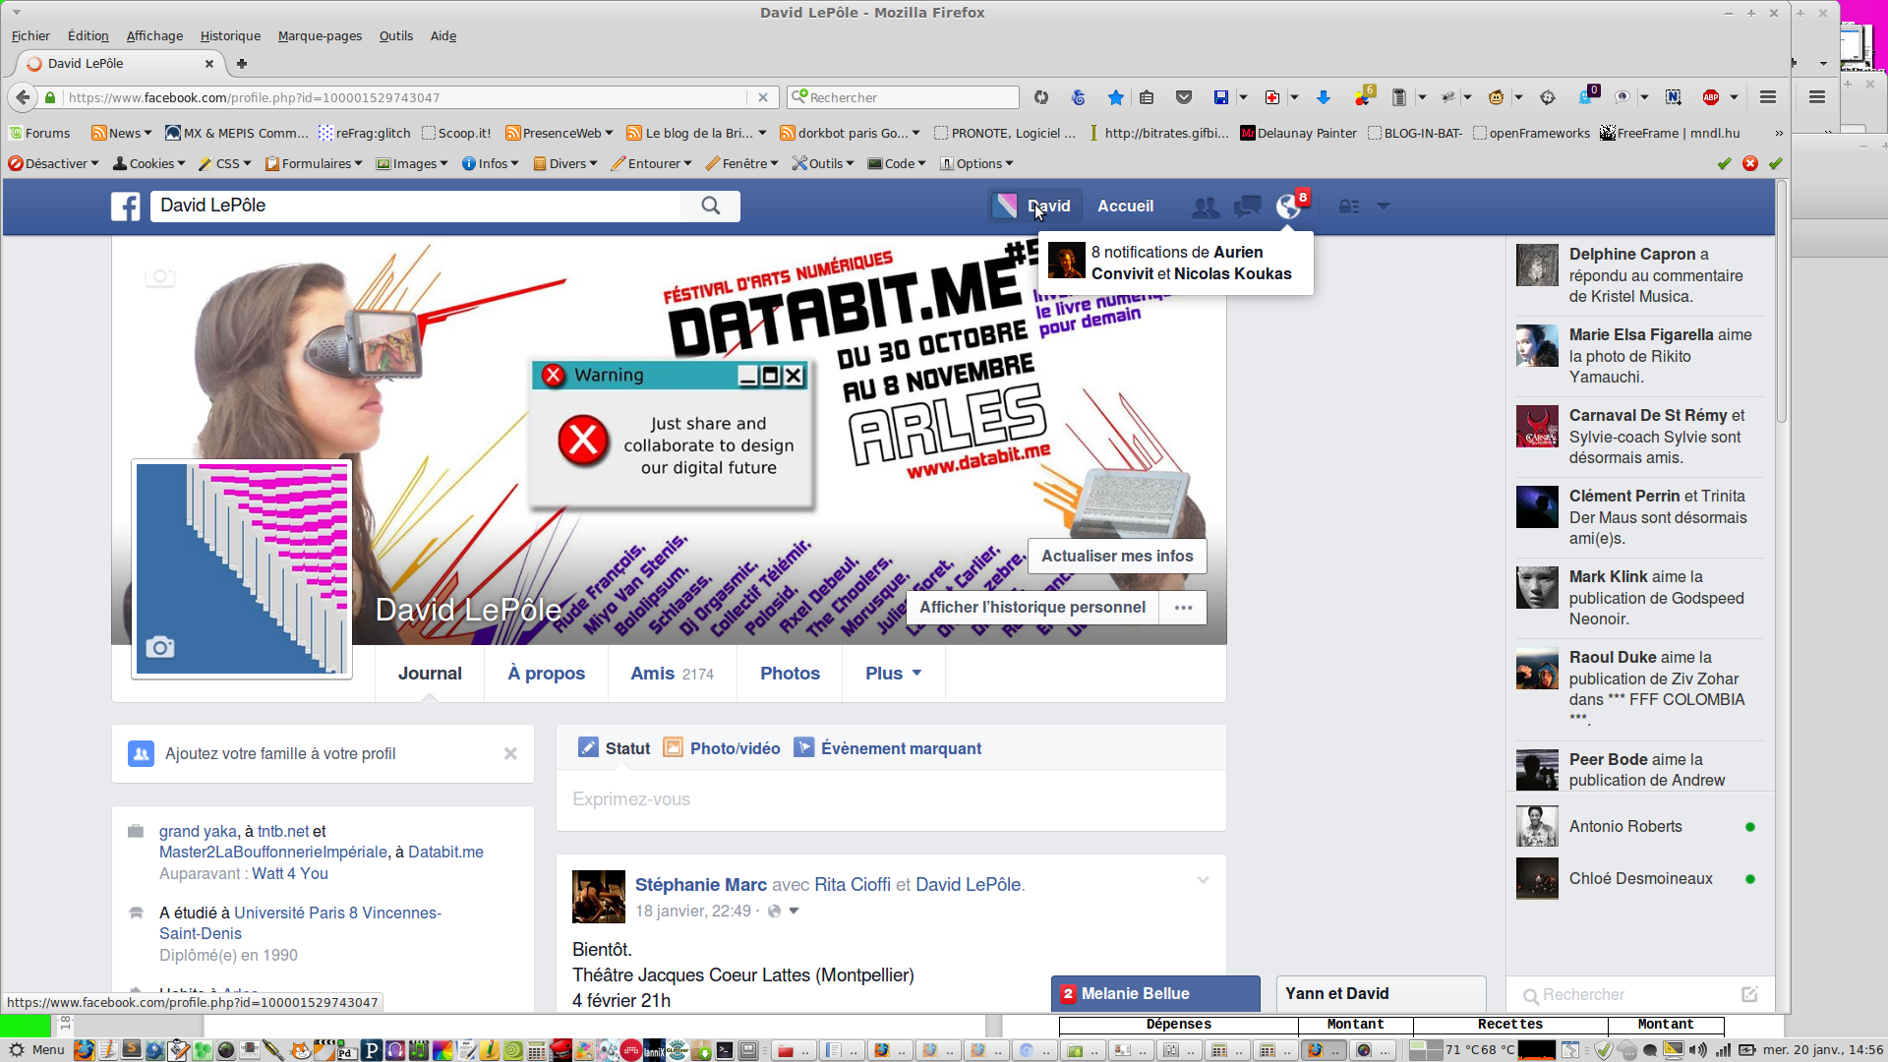Click the Facebook logo icon

[125, 206]
